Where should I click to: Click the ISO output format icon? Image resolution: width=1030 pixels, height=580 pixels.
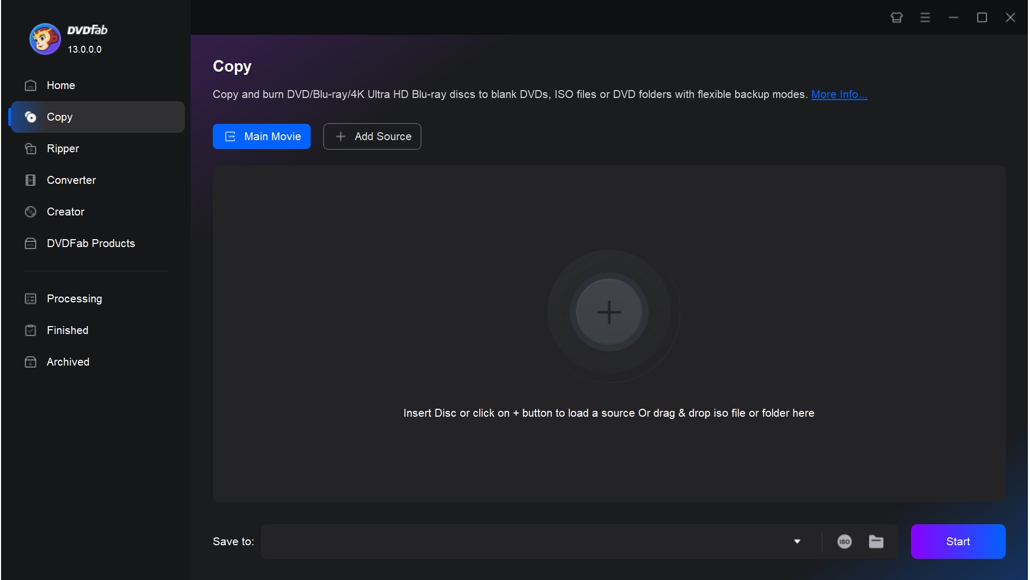[845, 540]
